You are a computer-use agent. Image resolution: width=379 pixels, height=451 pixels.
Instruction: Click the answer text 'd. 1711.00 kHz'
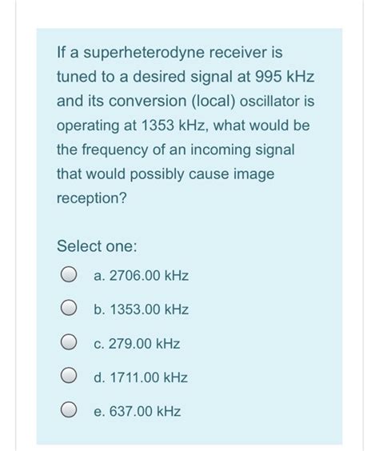[141, 377]
